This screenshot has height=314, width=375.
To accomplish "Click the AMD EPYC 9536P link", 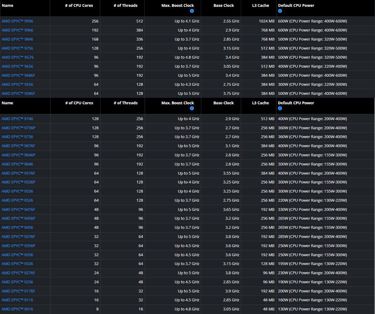I will (x=18, y=182).
